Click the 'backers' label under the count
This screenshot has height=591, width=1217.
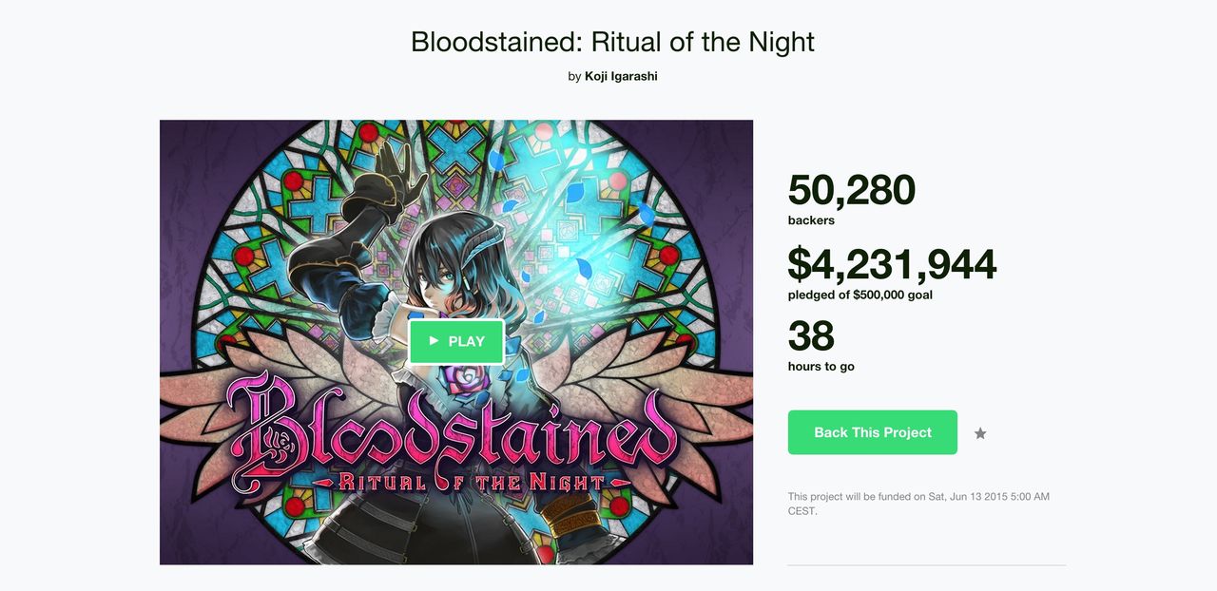810,219
